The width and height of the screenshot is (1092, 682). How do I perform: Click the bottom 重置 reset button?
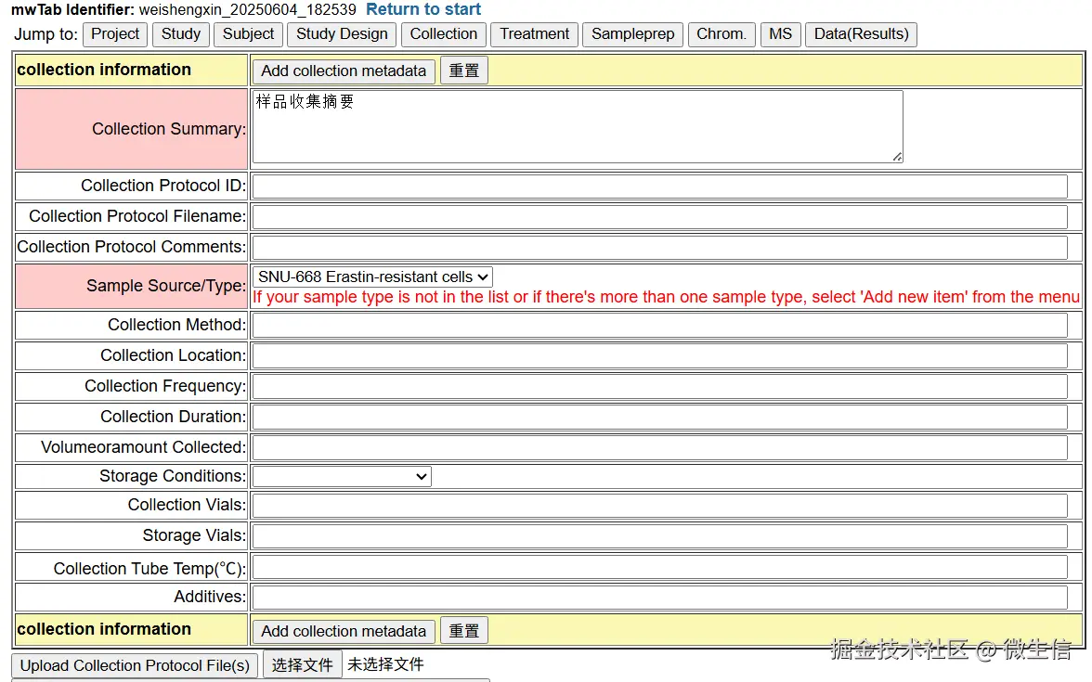[x=464, y=631]
